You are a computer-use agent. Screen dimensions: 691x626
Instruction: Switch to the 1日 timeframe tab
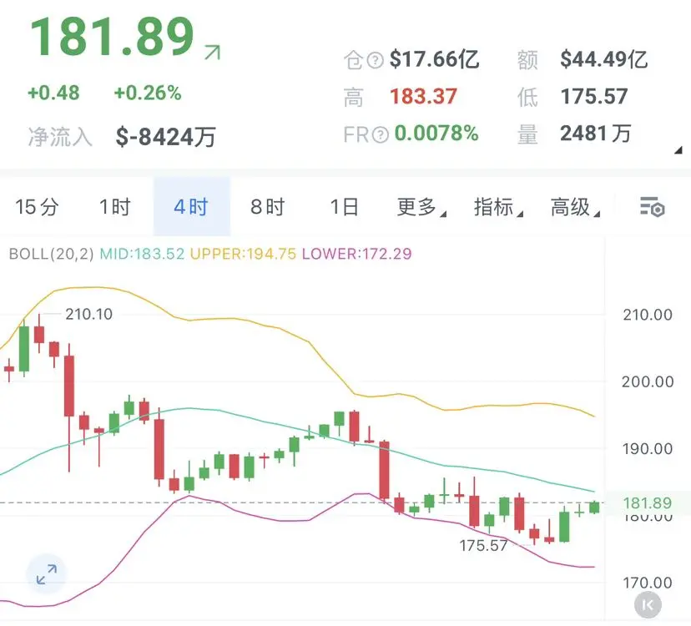click(344, 207)
